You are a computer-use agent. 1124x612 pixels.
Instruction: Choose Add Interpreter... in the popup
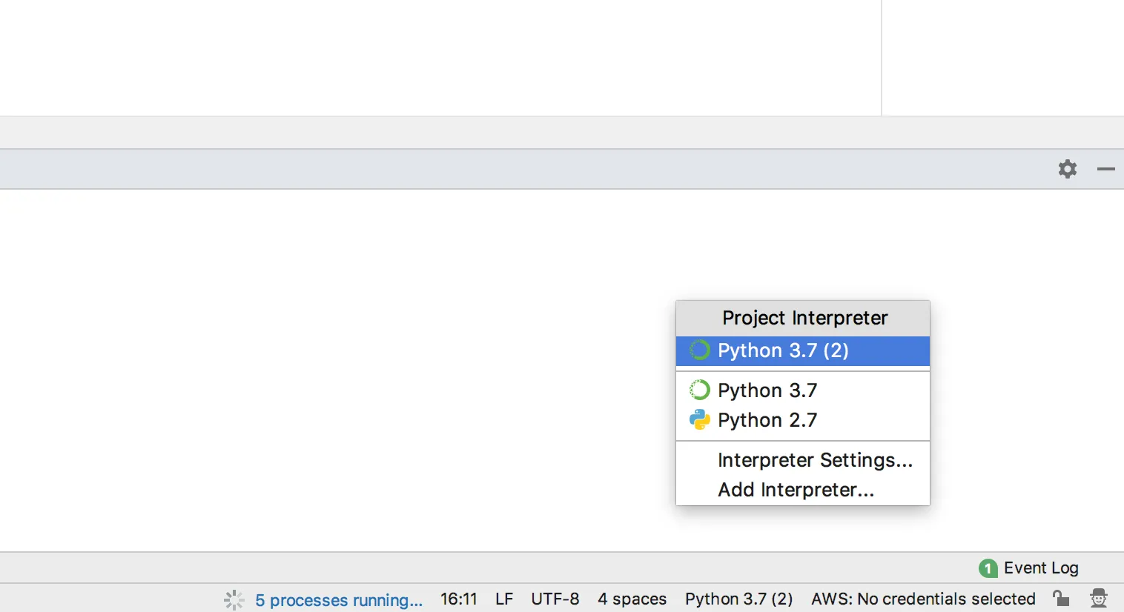(x=796, y=490)
